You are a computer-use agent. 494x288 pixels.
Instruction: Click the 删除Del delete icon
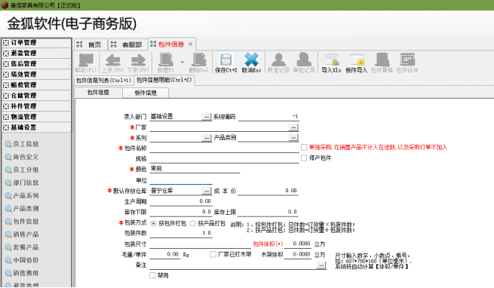tap(198, 63)
